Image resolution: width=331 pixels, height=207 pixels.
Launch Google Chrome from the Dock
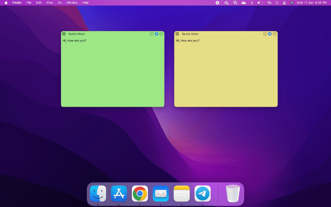coord(140,193)
